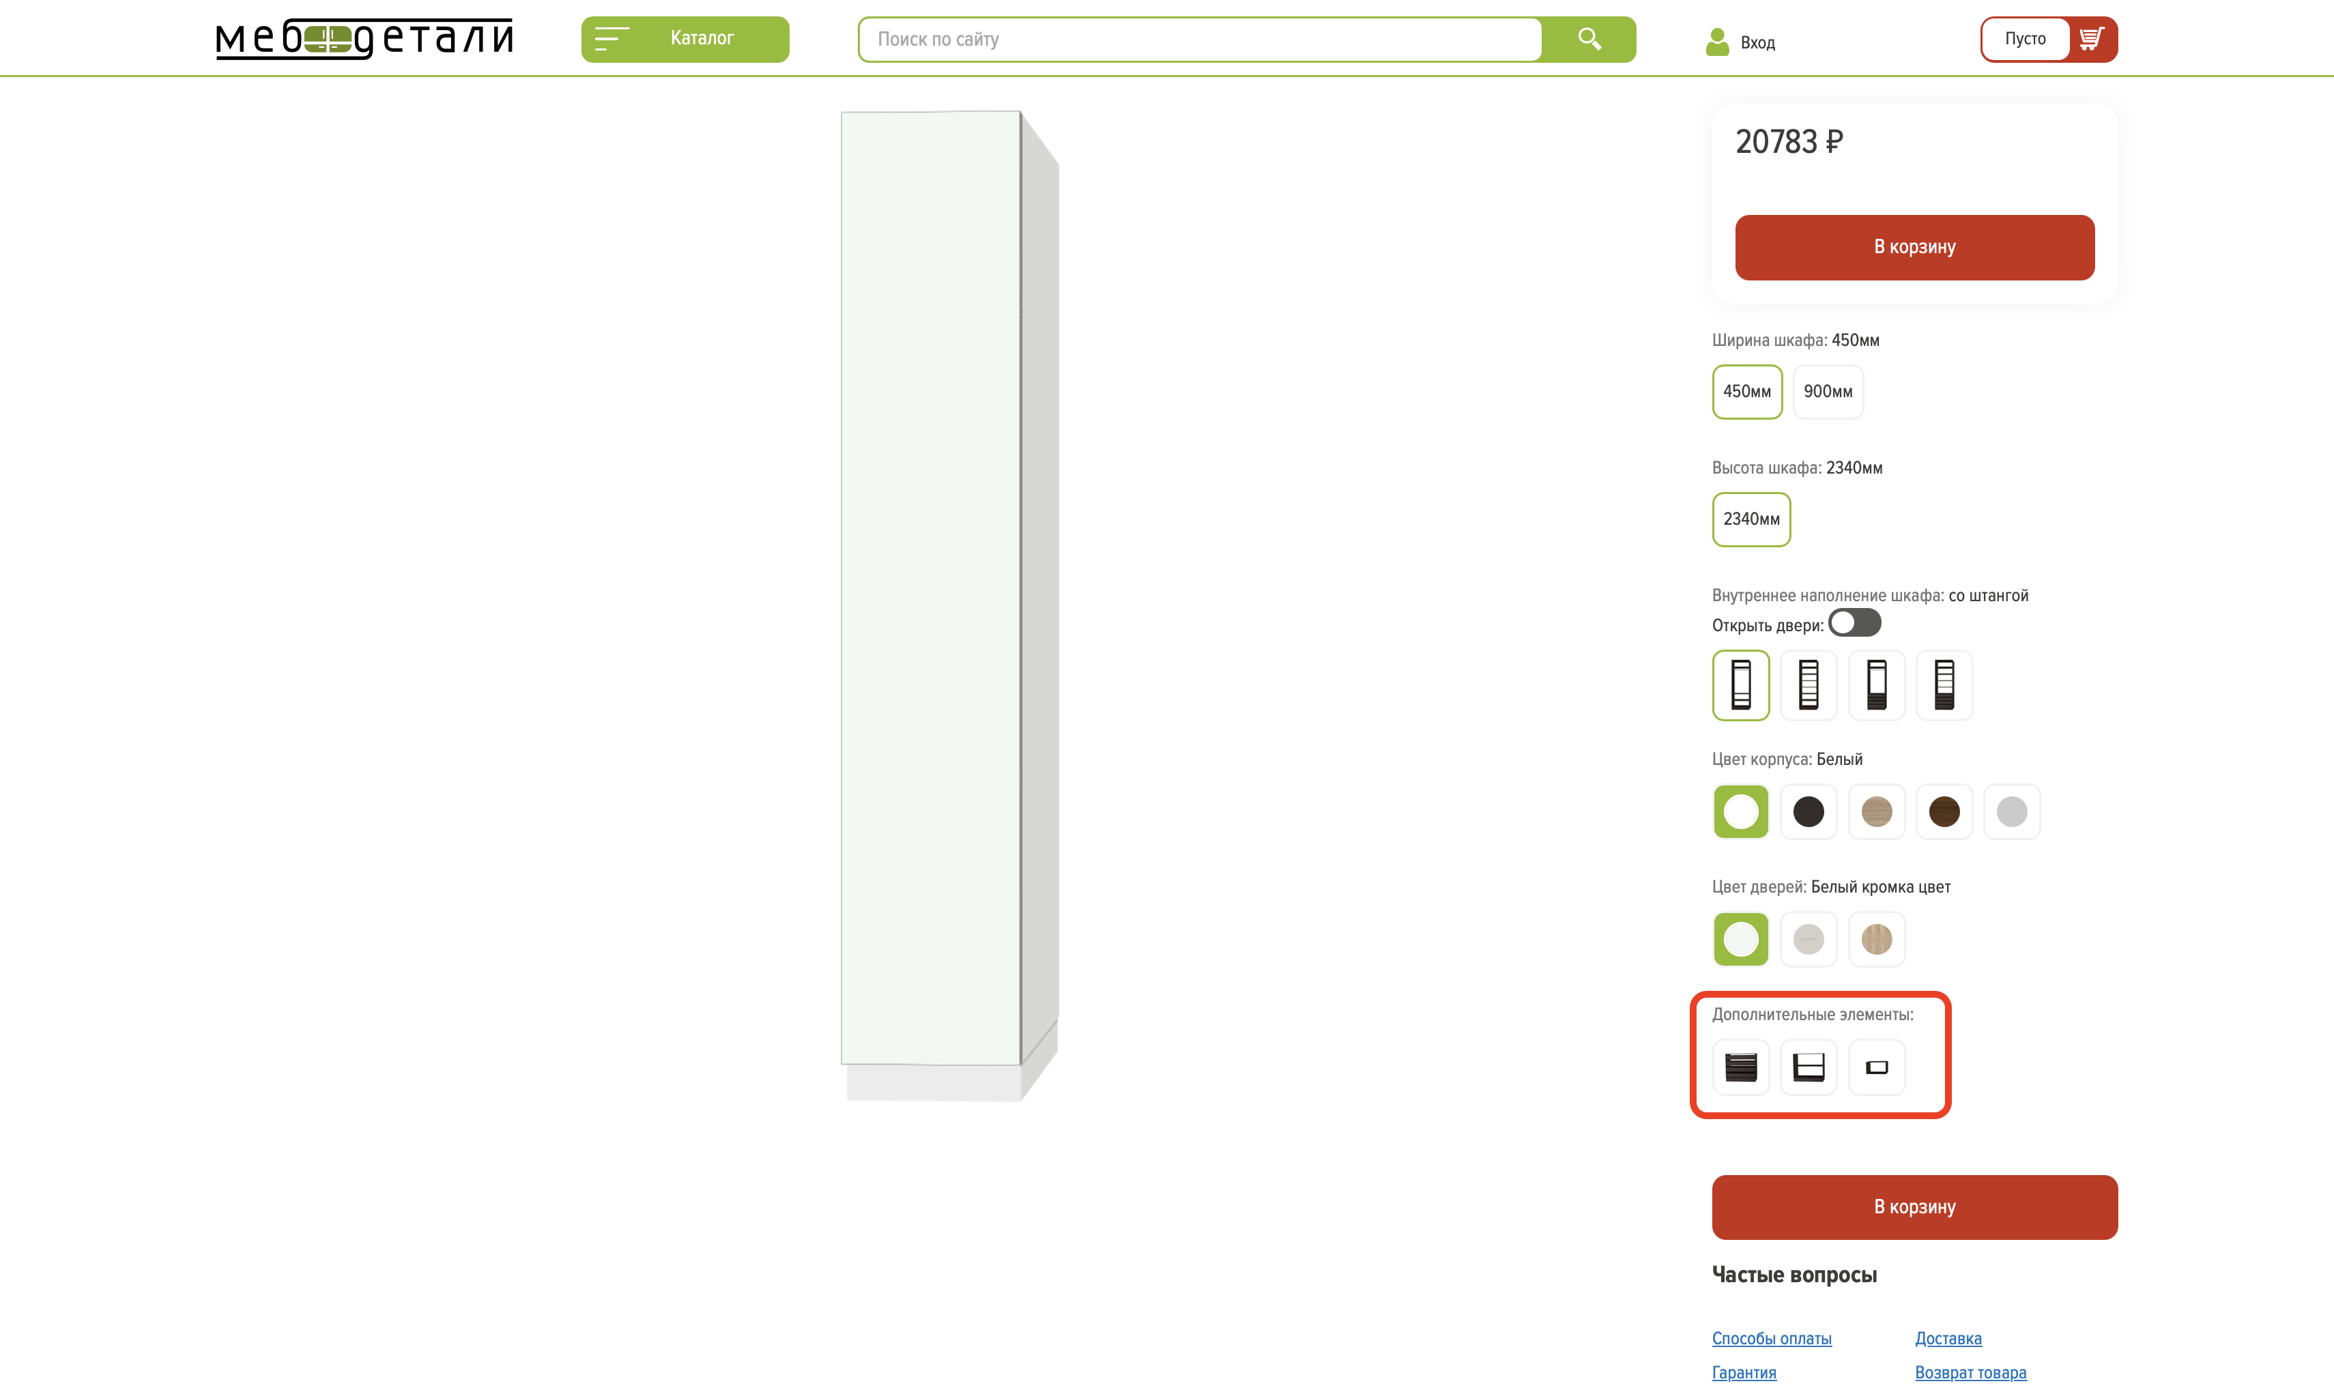
Task: Add the drawer block additional element
Action: pos(1740,1067)
